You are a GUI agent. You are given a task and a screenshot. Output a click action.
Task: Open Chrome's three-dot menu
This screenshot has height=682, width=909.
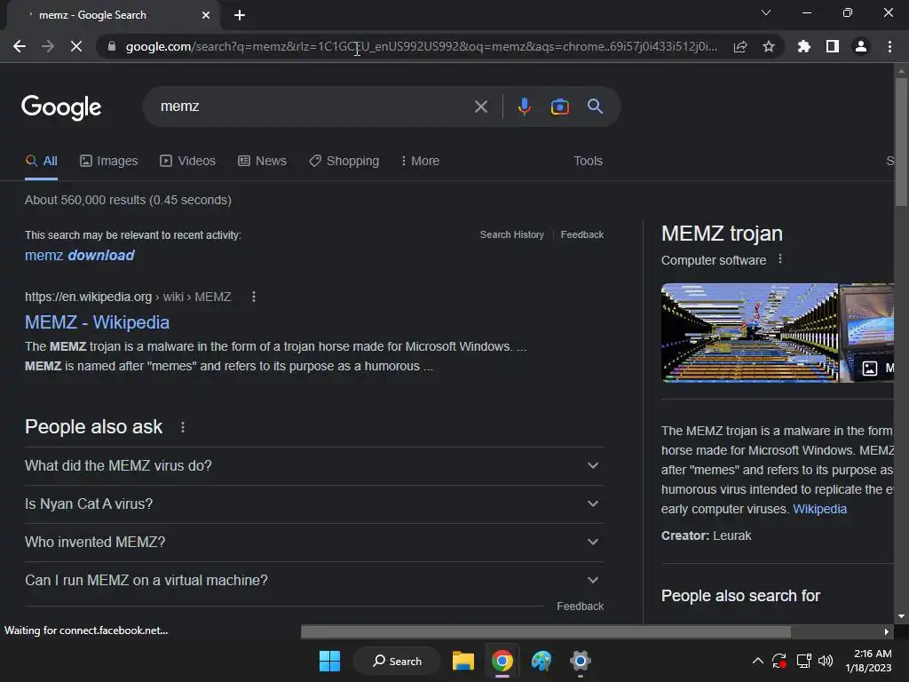point(889,46)
